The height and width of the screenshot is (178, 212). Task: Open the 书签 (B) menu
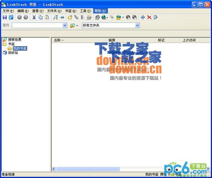point(71,11)
